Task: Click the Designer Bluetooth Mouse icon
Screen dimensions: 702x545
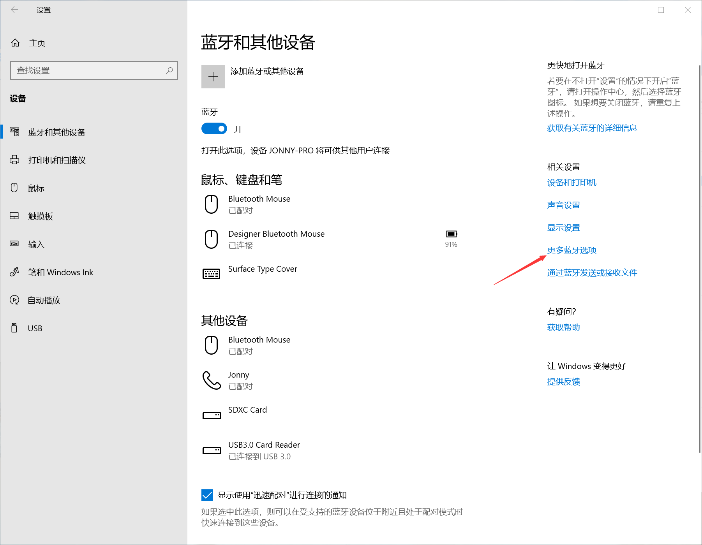Action: pos(211,239)
